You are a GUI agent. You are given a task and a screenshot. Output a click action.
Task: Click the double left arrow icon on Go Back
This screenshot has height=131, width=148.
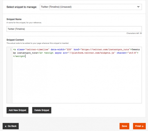tap(6, 126)
